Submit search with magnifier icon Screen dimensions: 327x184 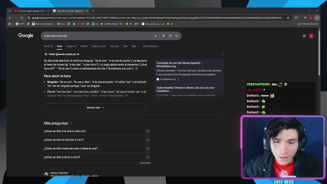[x=177, y=36]
